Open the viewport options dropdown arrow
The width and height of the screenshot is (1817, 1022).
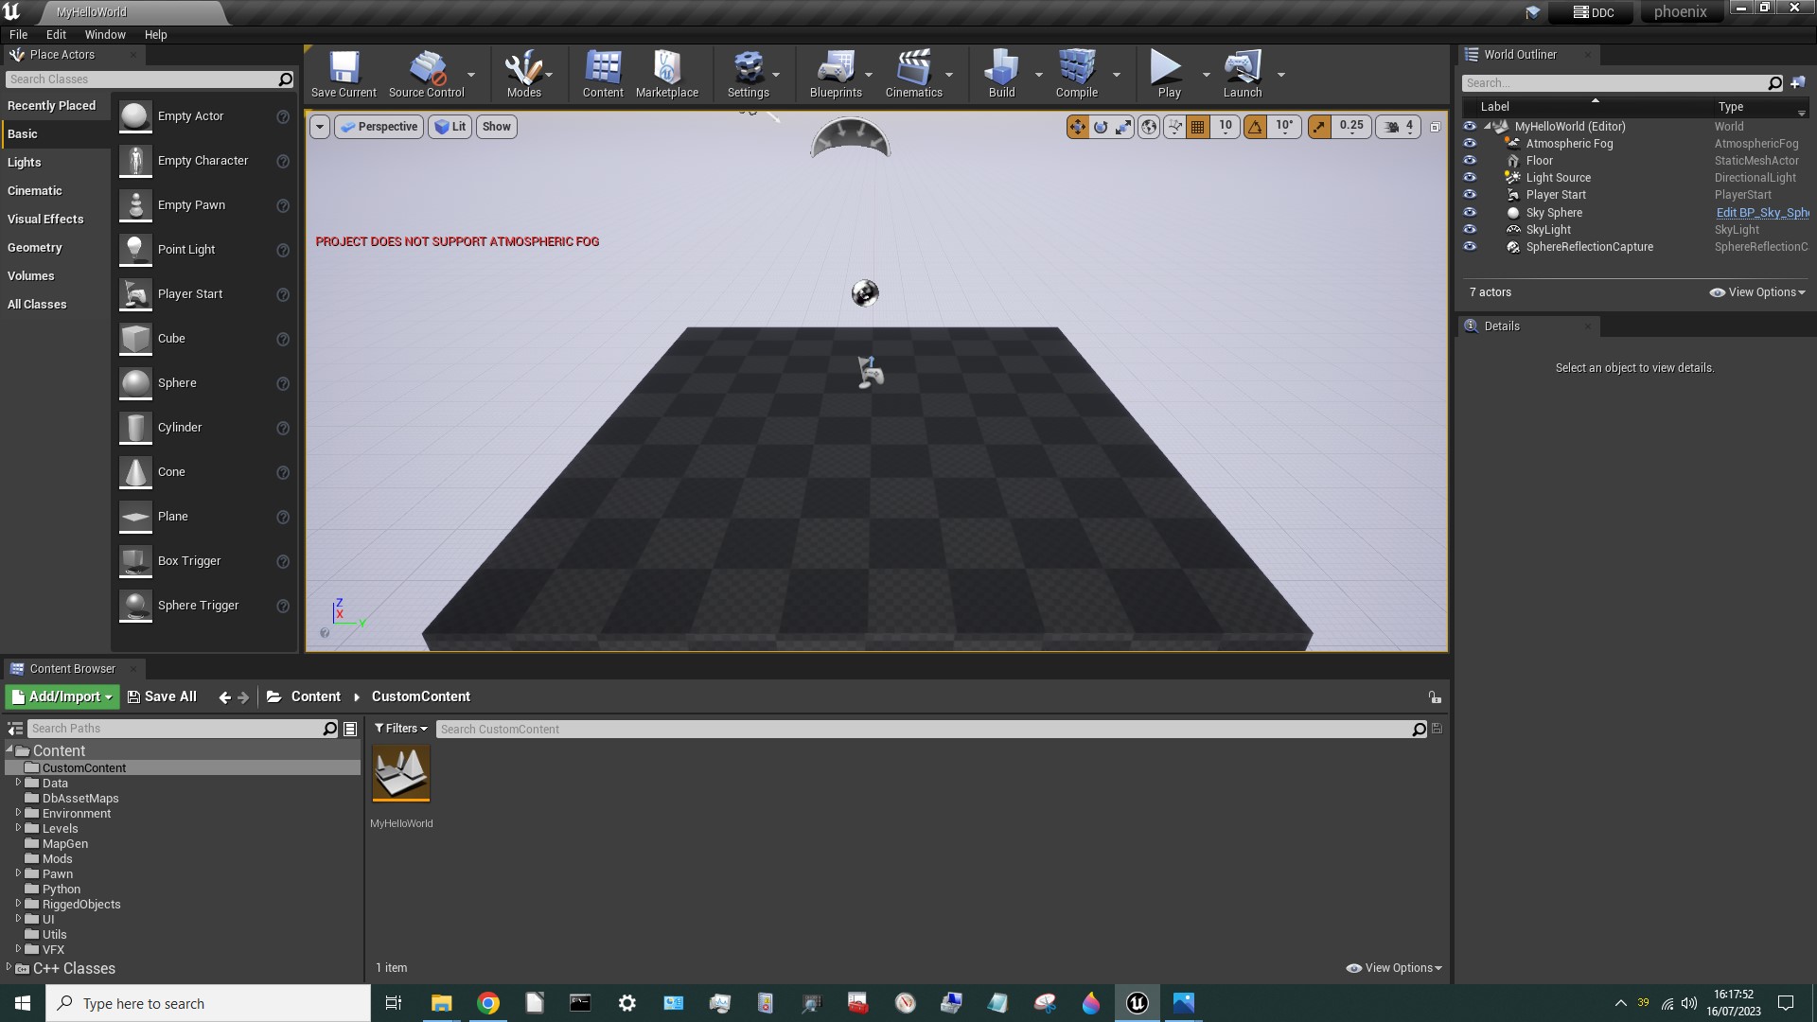[320, 127]
